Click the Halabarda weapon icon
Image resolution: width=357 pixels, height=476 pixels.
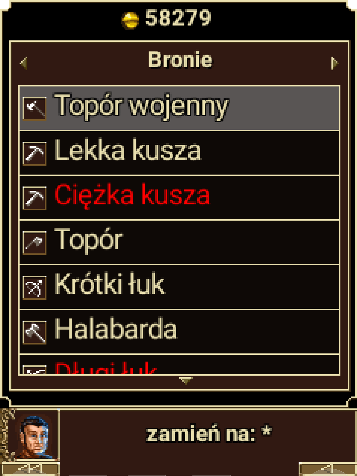(35, 332)
